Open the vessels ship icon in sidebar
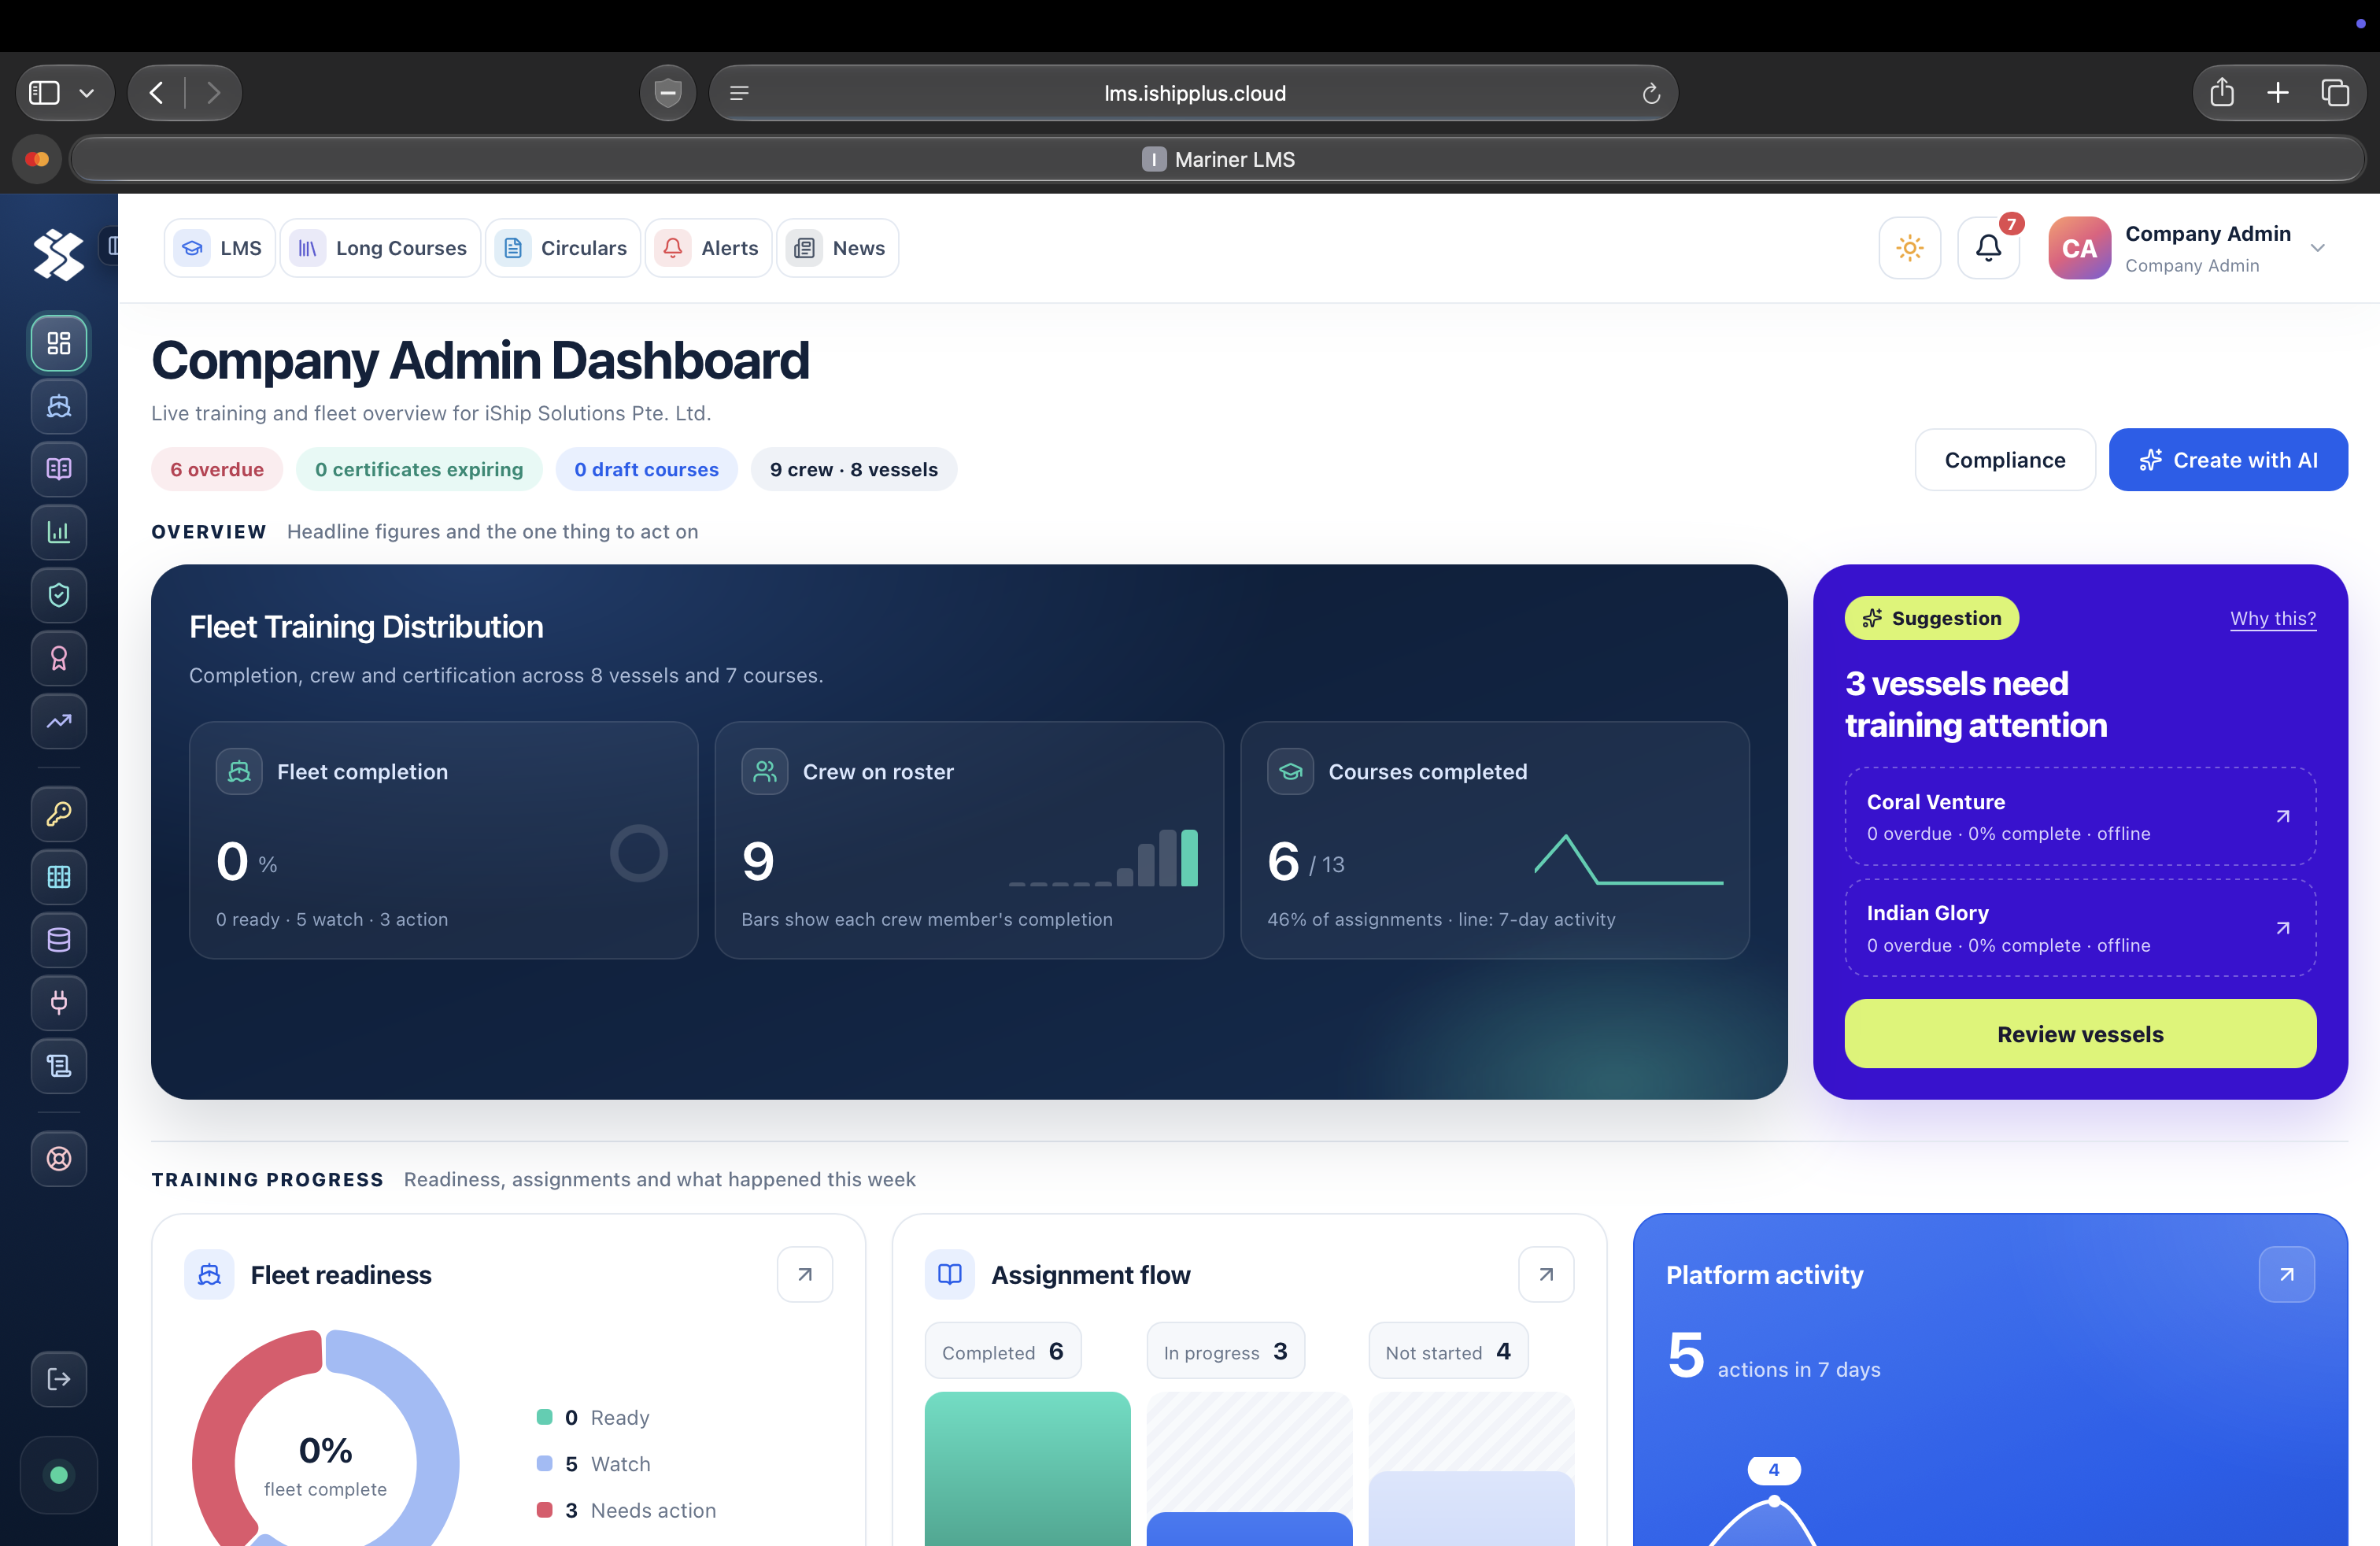 (59, 406)
